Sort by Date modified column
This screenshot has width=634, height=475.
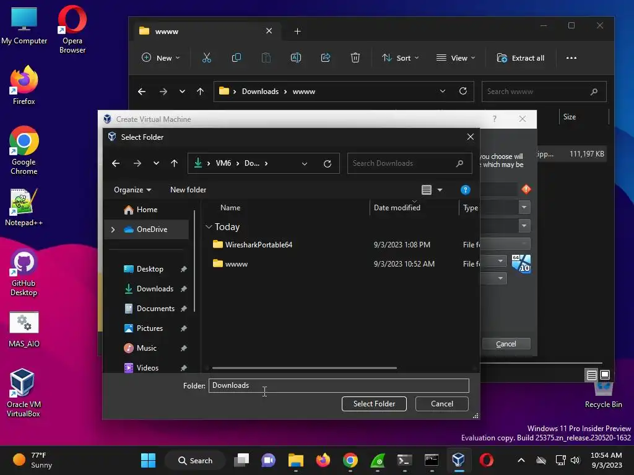click(x=397, y=208)
